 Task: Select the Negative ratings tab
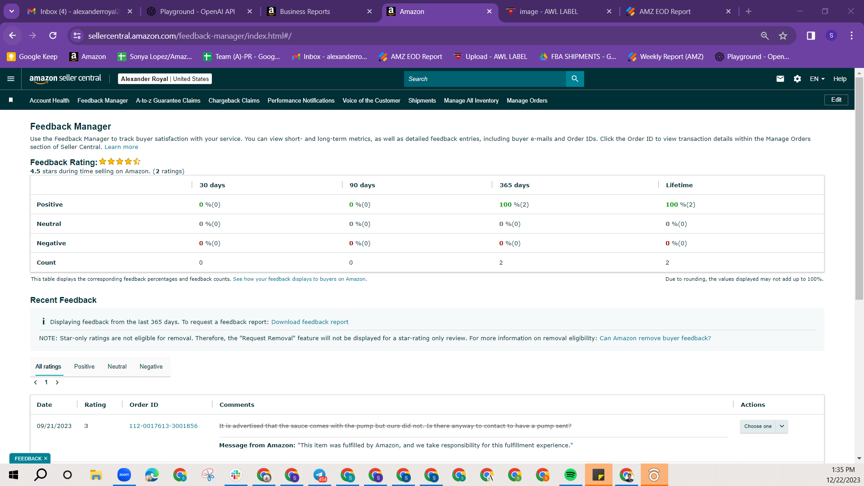(x=151, y=367)
